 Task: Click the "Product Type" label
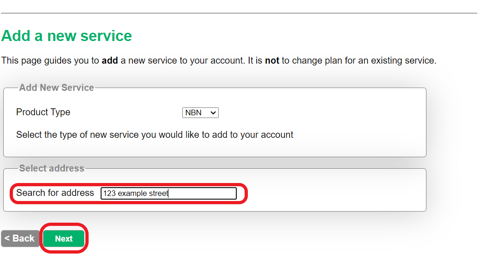[43, 112]
